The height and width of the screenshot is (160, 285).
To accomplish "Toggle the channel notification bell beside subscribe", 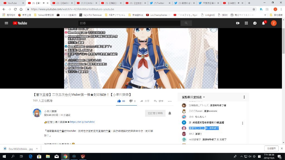I will (x=170, y=113).
